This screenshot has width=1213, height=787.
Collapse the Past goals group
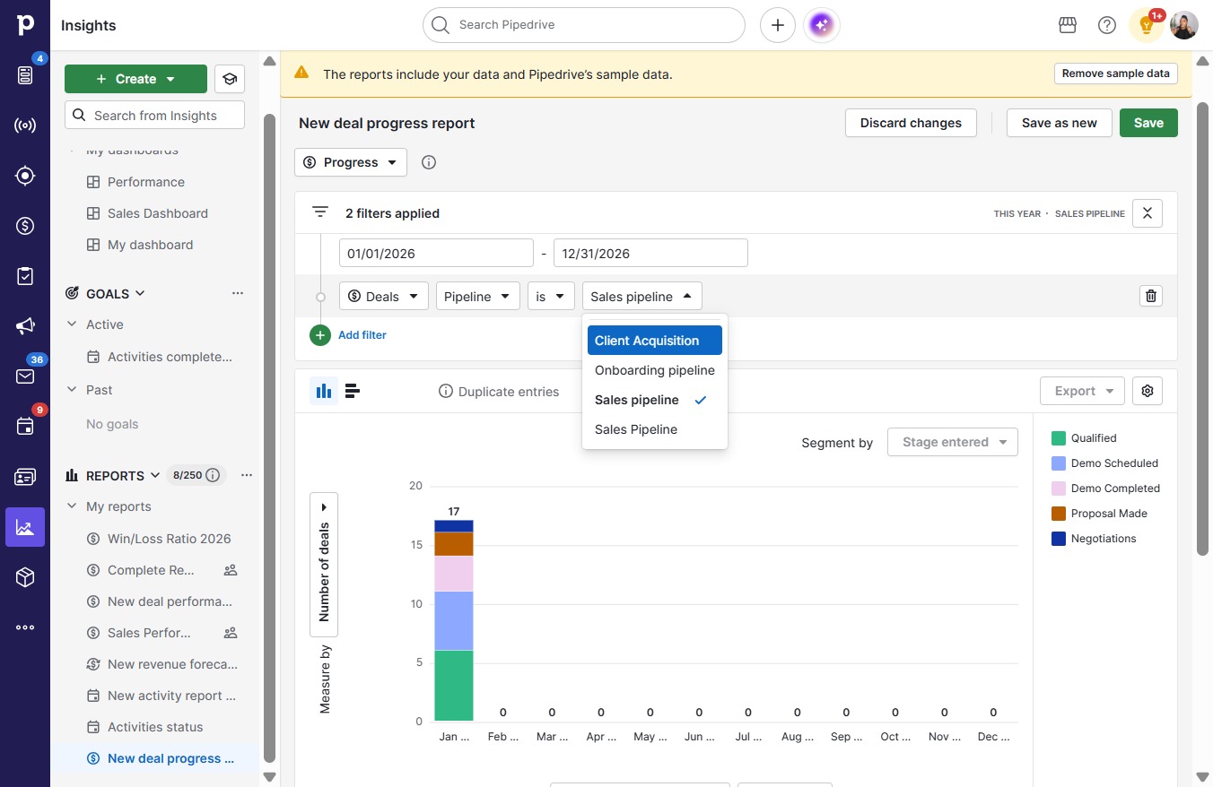coord(72,390)
